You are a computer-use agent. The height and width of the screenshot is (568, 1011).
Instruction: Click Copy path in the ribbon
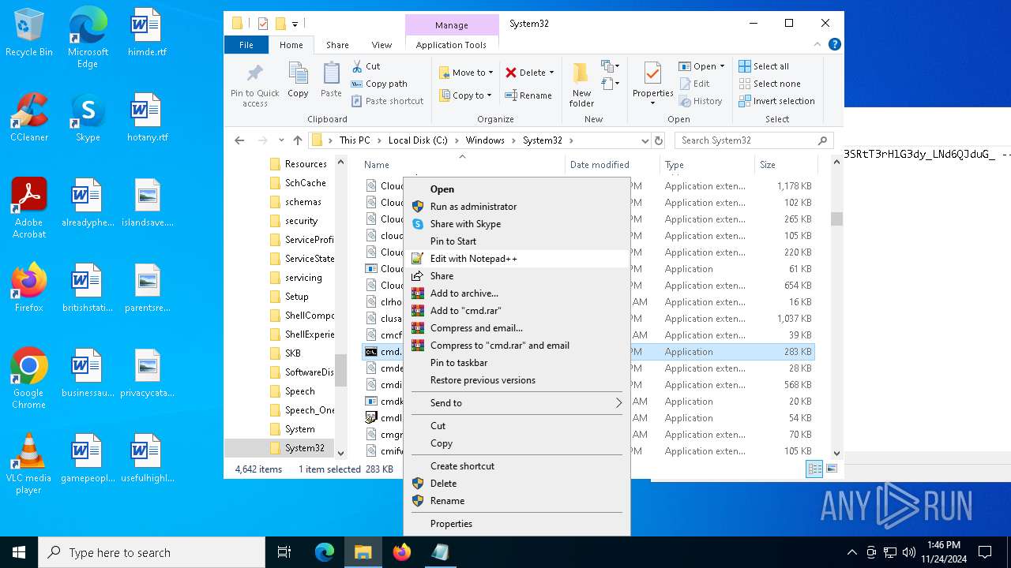pos(379,84)
